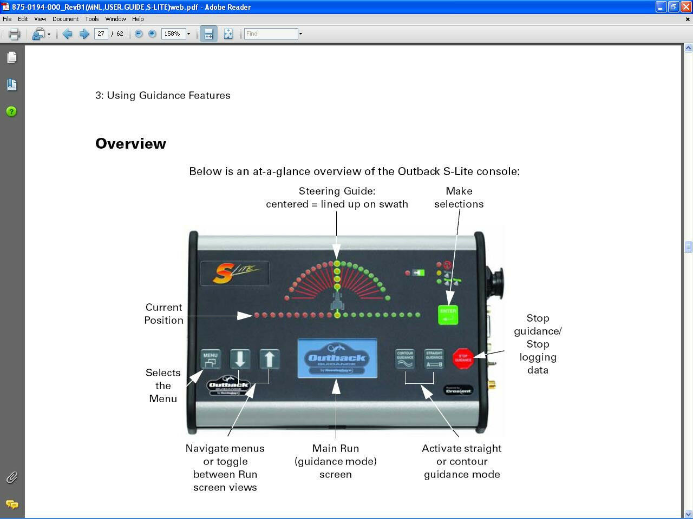Open the zoom percentage dropdown arrow
Image resolution: width=693 pixels, height=519 pixels.
tap(188, 34)
